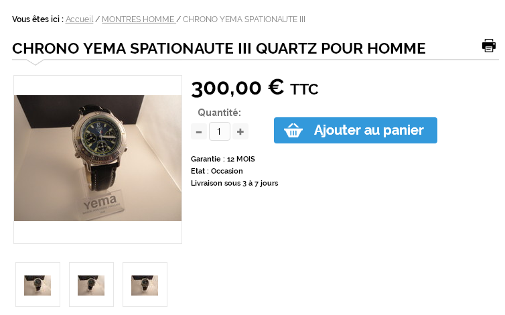Click the 'Quantité:' label
The width and height of the screenshot is (505, 315).
219,113
